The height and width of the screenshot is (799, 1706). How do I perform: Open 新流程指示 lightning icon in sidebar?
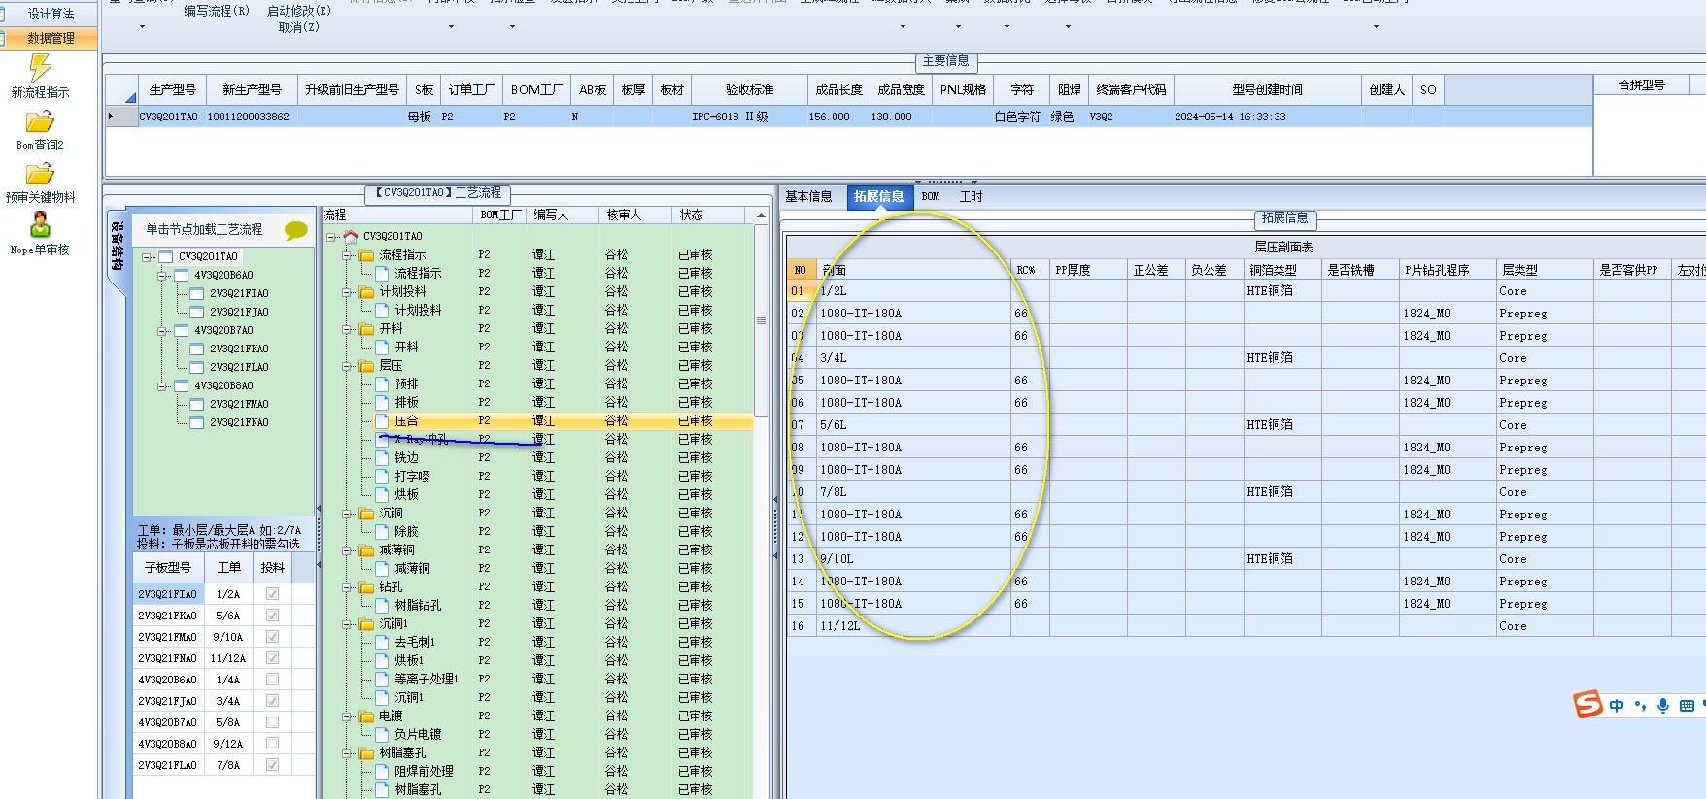pyautogui.click(x=40, y=67)
